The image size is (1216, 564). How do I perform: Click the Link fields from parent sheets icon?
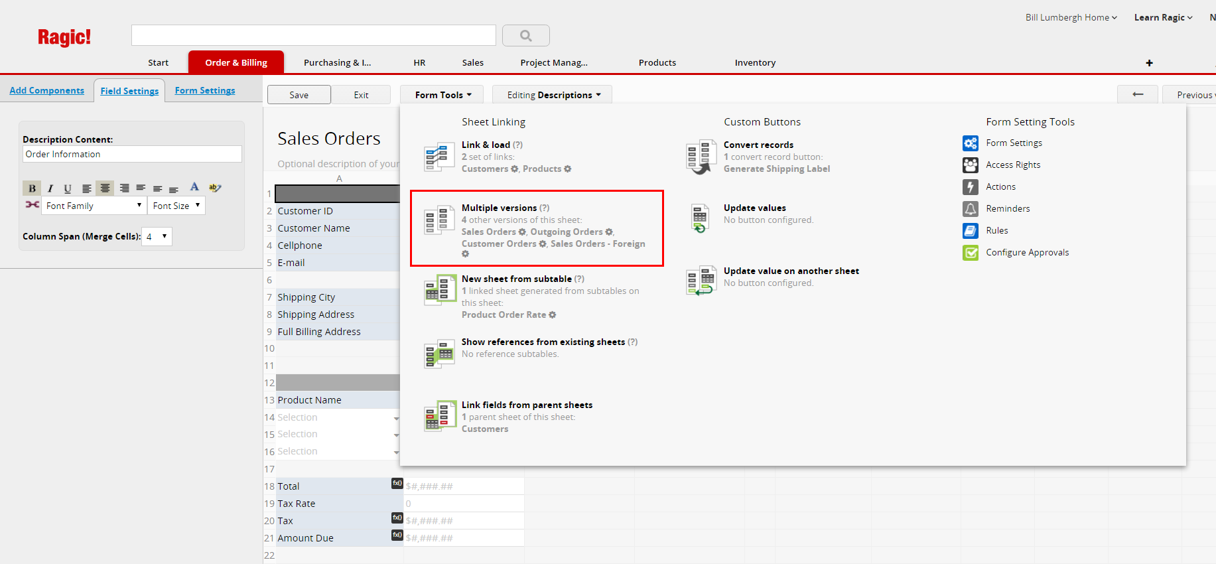click(x=440, y=416)
